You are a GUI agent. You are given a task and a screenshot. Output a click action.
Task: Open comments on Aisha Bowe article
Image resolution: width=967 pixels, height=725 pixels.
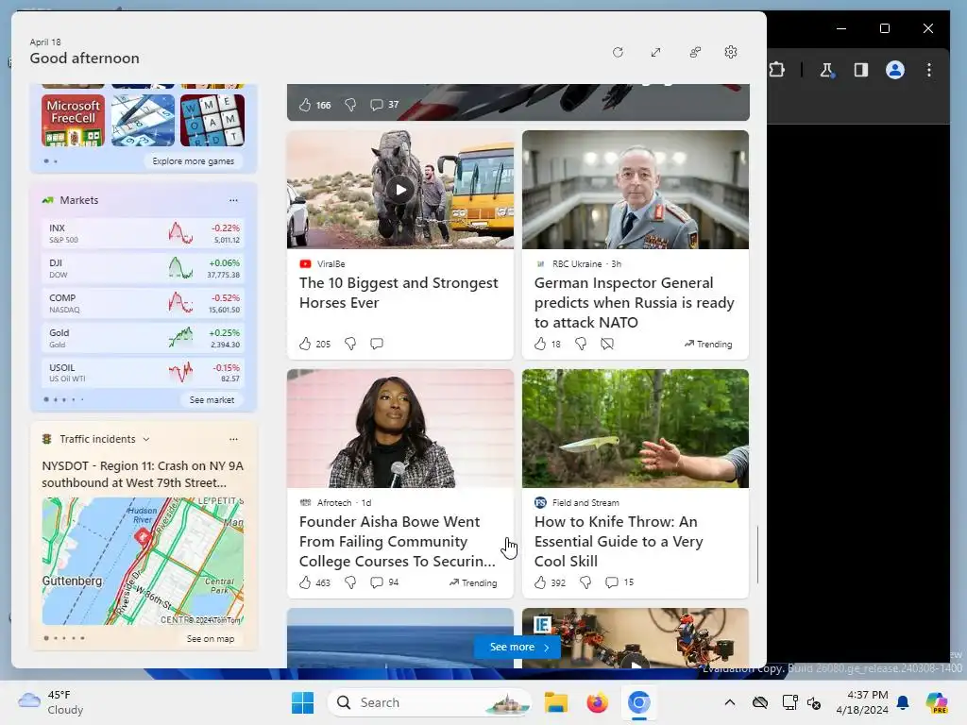384,582
